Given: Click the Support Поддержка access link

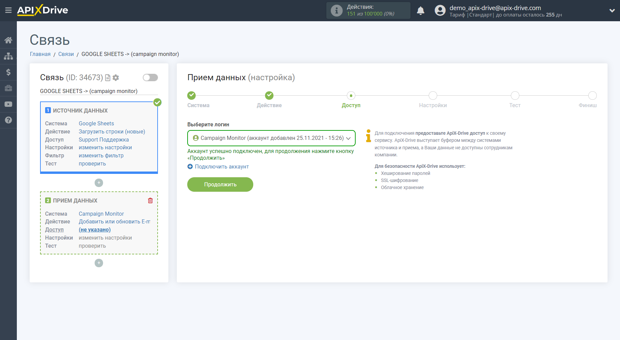Looking at the screenshot, I should coord(104,140).
